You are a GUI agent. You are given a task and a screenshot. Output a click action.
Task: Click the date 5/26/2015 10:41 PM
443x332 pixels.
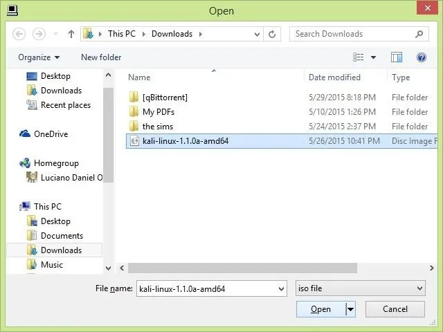pos(344,141)
